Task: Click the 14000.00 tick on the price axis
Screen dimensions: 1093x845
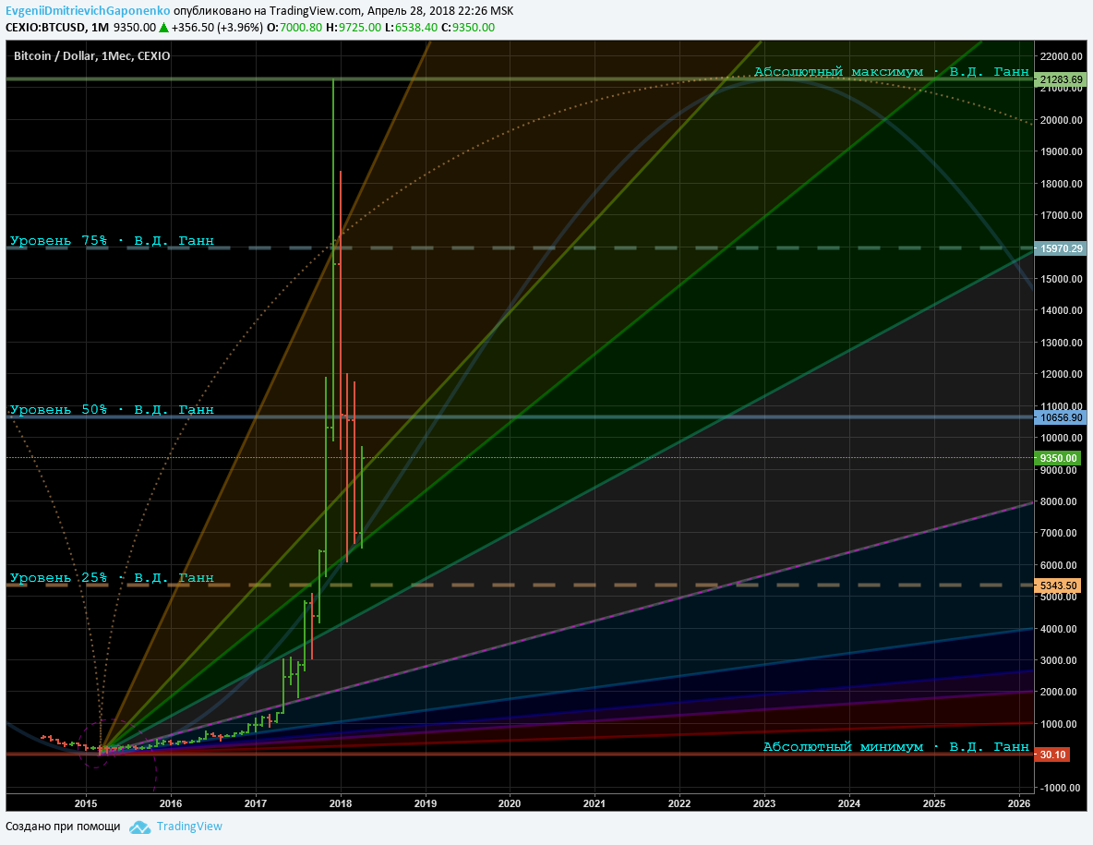Action: 1061,310
